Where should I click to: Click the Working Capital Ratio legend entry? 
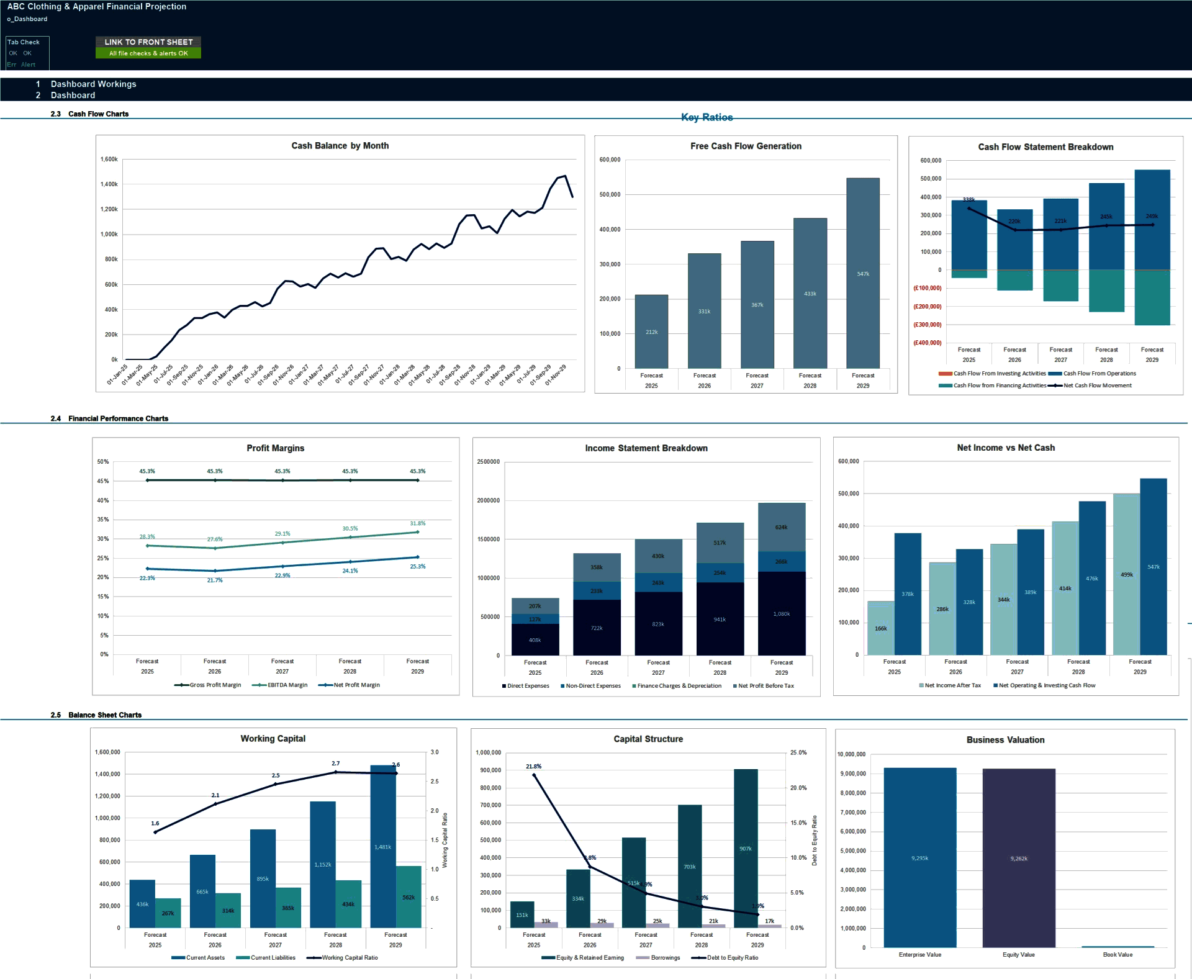tap(342, 958)
